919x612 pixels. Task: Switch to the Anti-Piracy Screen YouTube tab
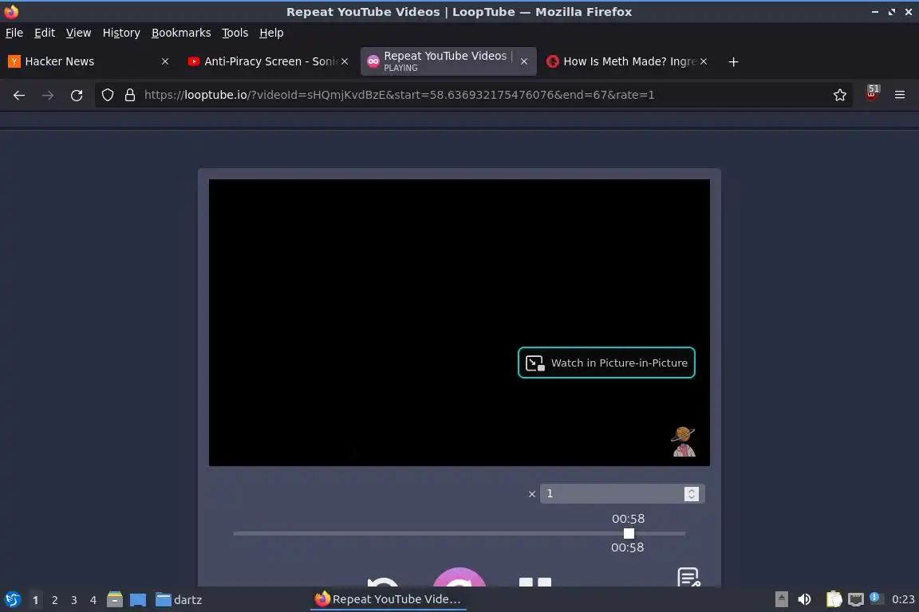268,61
